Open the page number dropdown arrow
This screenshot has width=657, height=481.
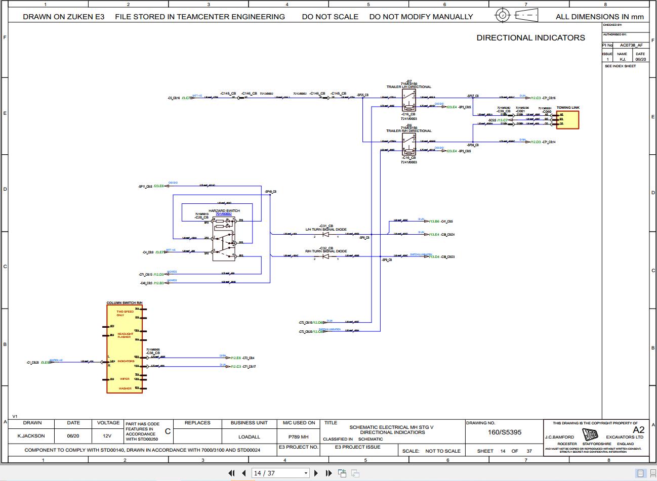point(306,473)
